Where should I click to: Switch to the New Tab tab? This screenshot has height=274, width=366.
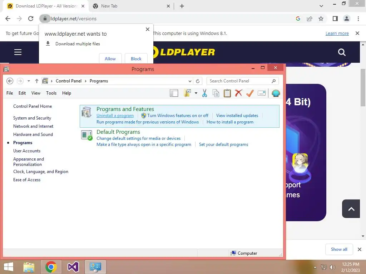click(131, 6)
